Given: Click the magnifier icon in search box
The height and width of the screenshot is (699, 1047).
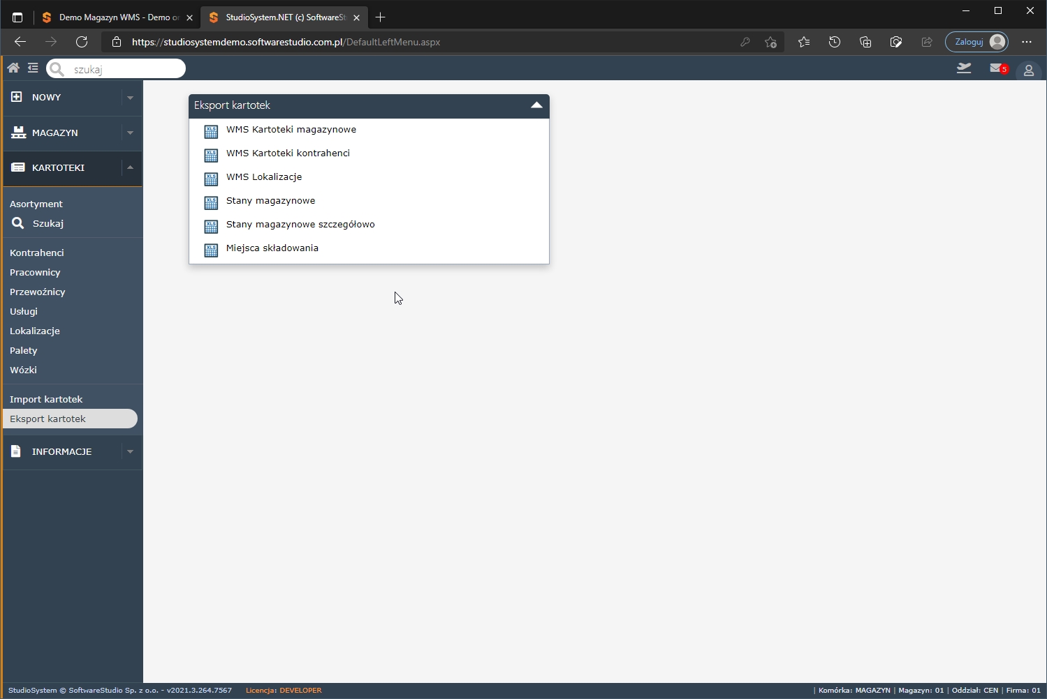Looking at the screenshot, I should [57, 69].
